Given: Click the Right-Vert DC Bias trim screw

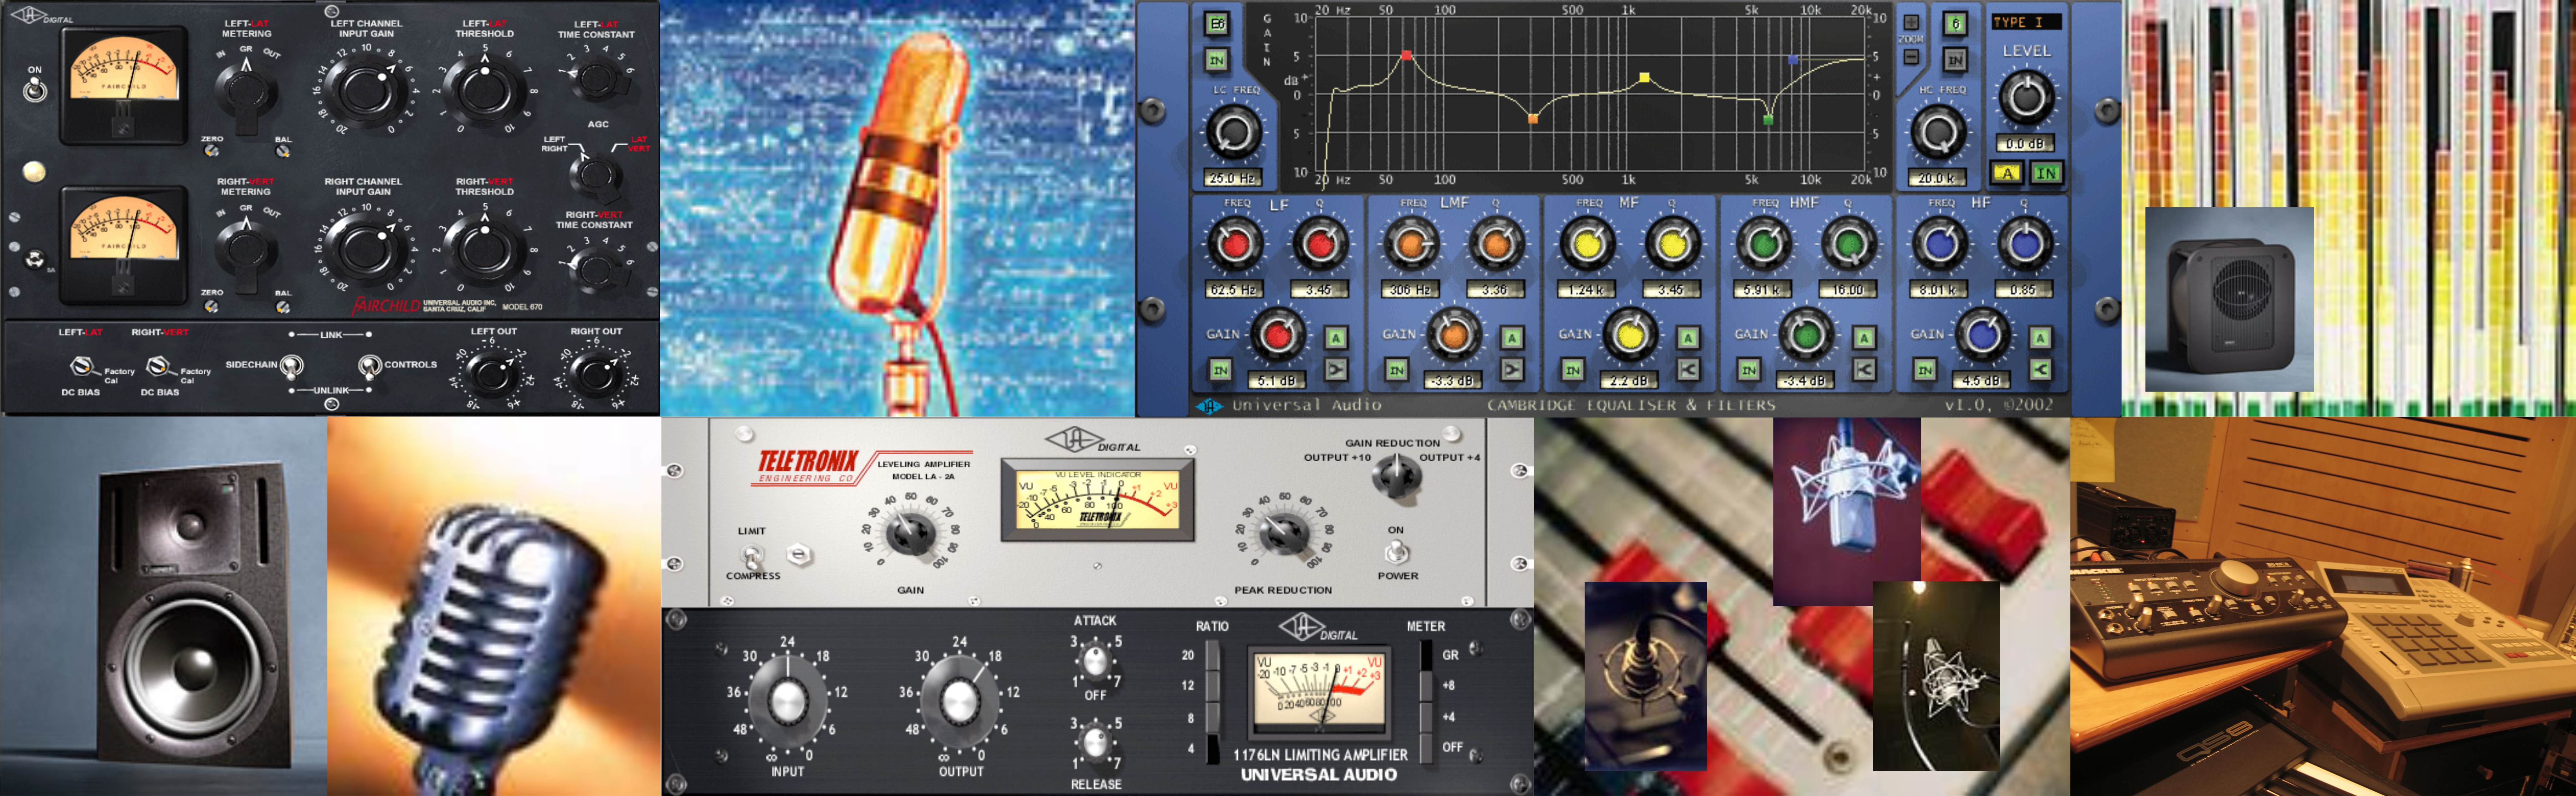Looking at the screenshot, I should click(x=158, y=367).
